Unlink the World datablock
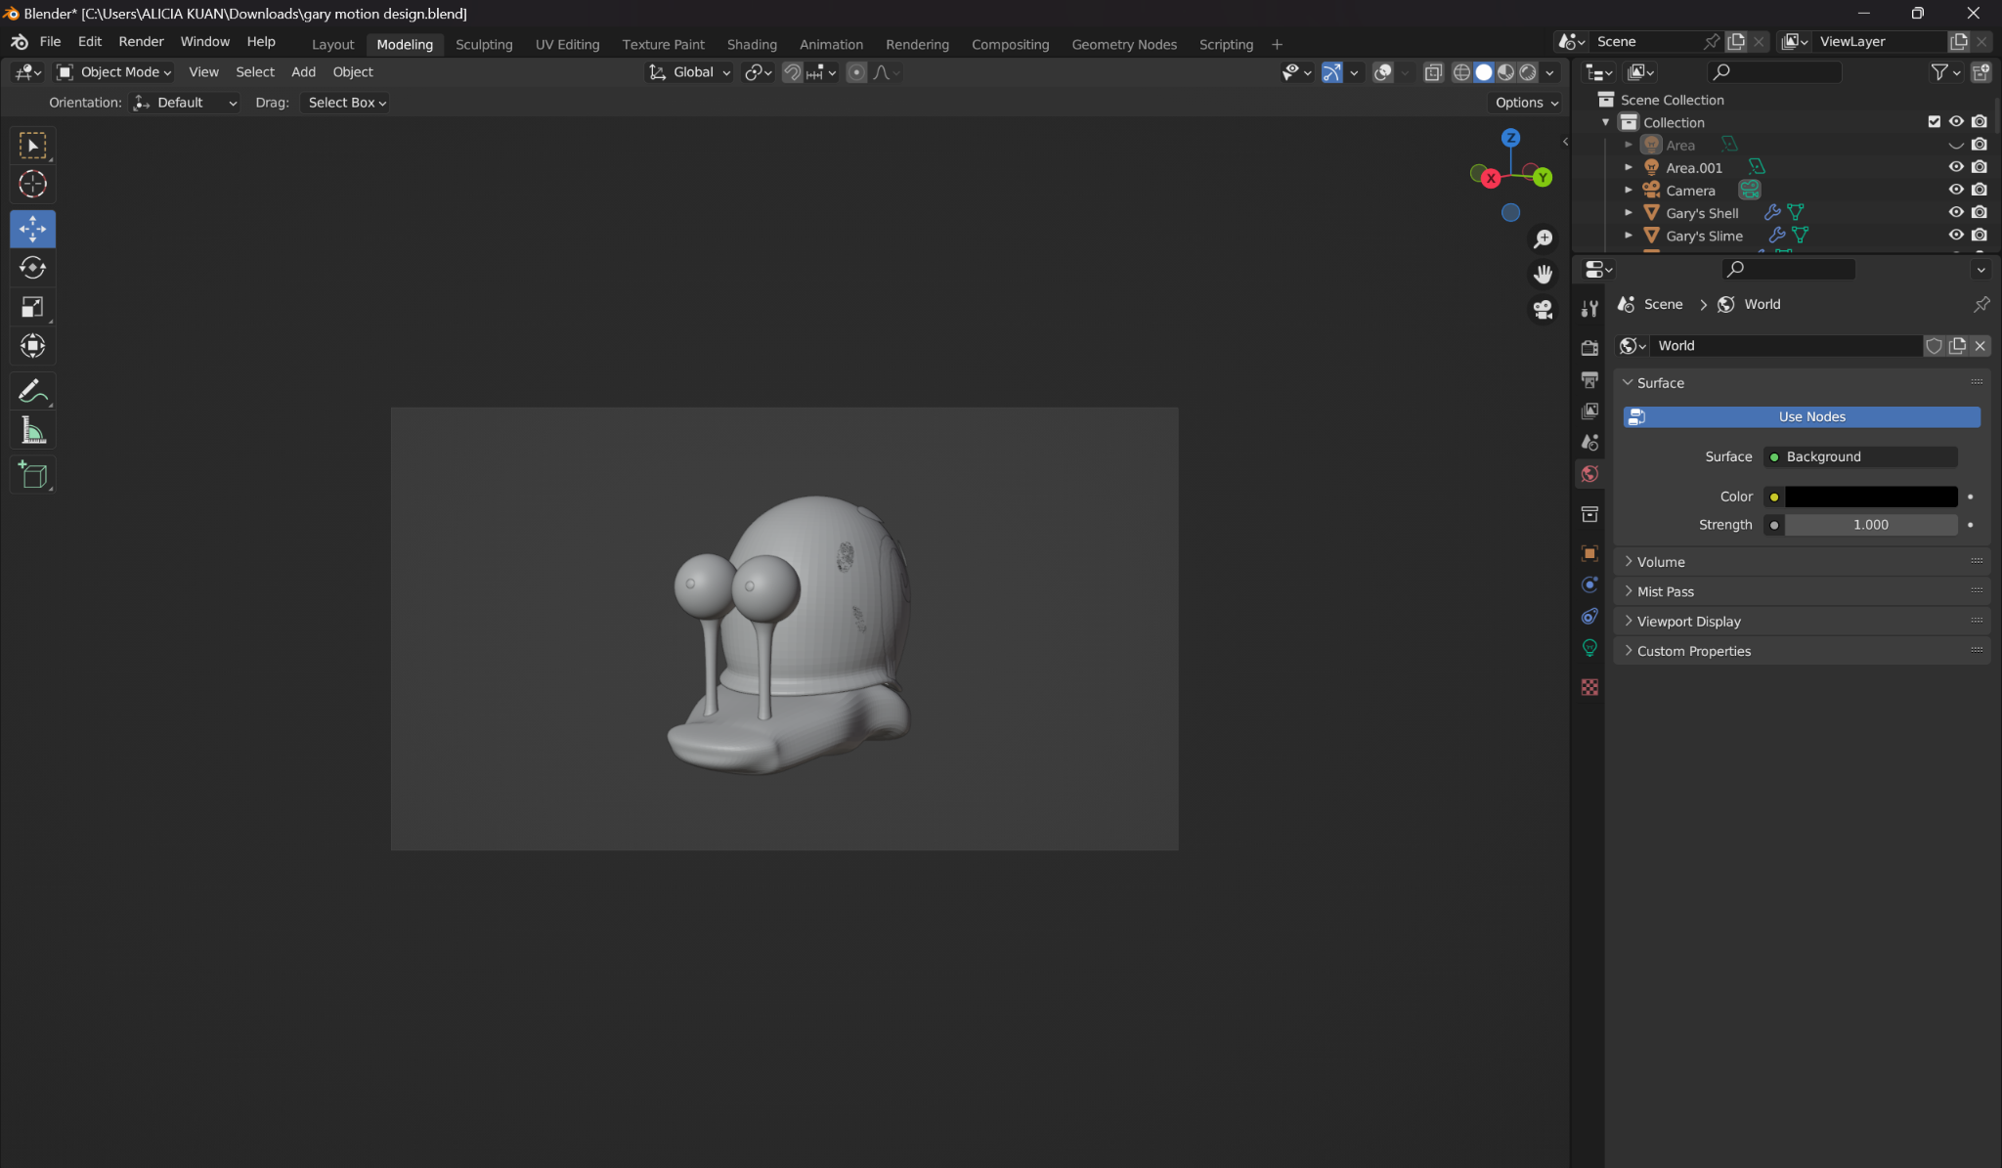Image resolution: width=2002 pixels, height=1168 pixels. coord(1980,346)
